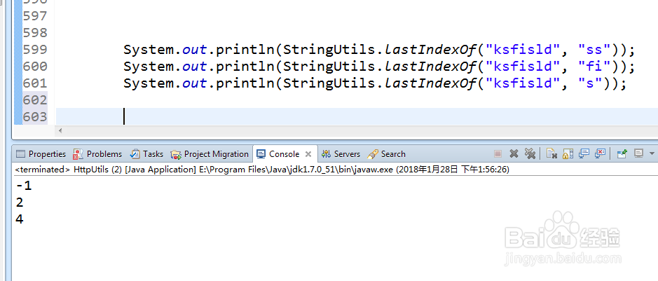Toggle show console on standard error change
The image size is (658, 281).
point(601,153)
